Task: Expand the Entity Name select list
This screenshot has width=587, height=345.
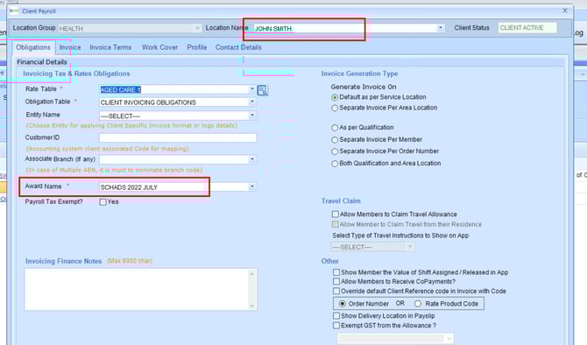Action: pyautogui.click(x=252, y=116)
